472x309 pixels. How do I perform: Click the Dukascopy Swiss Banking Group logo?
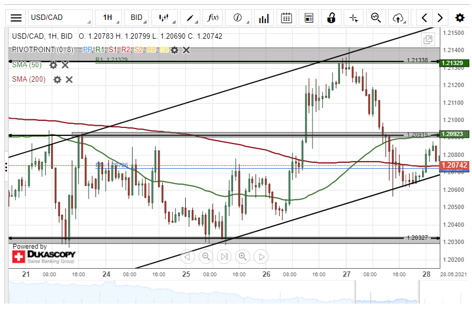coord(43,256)
